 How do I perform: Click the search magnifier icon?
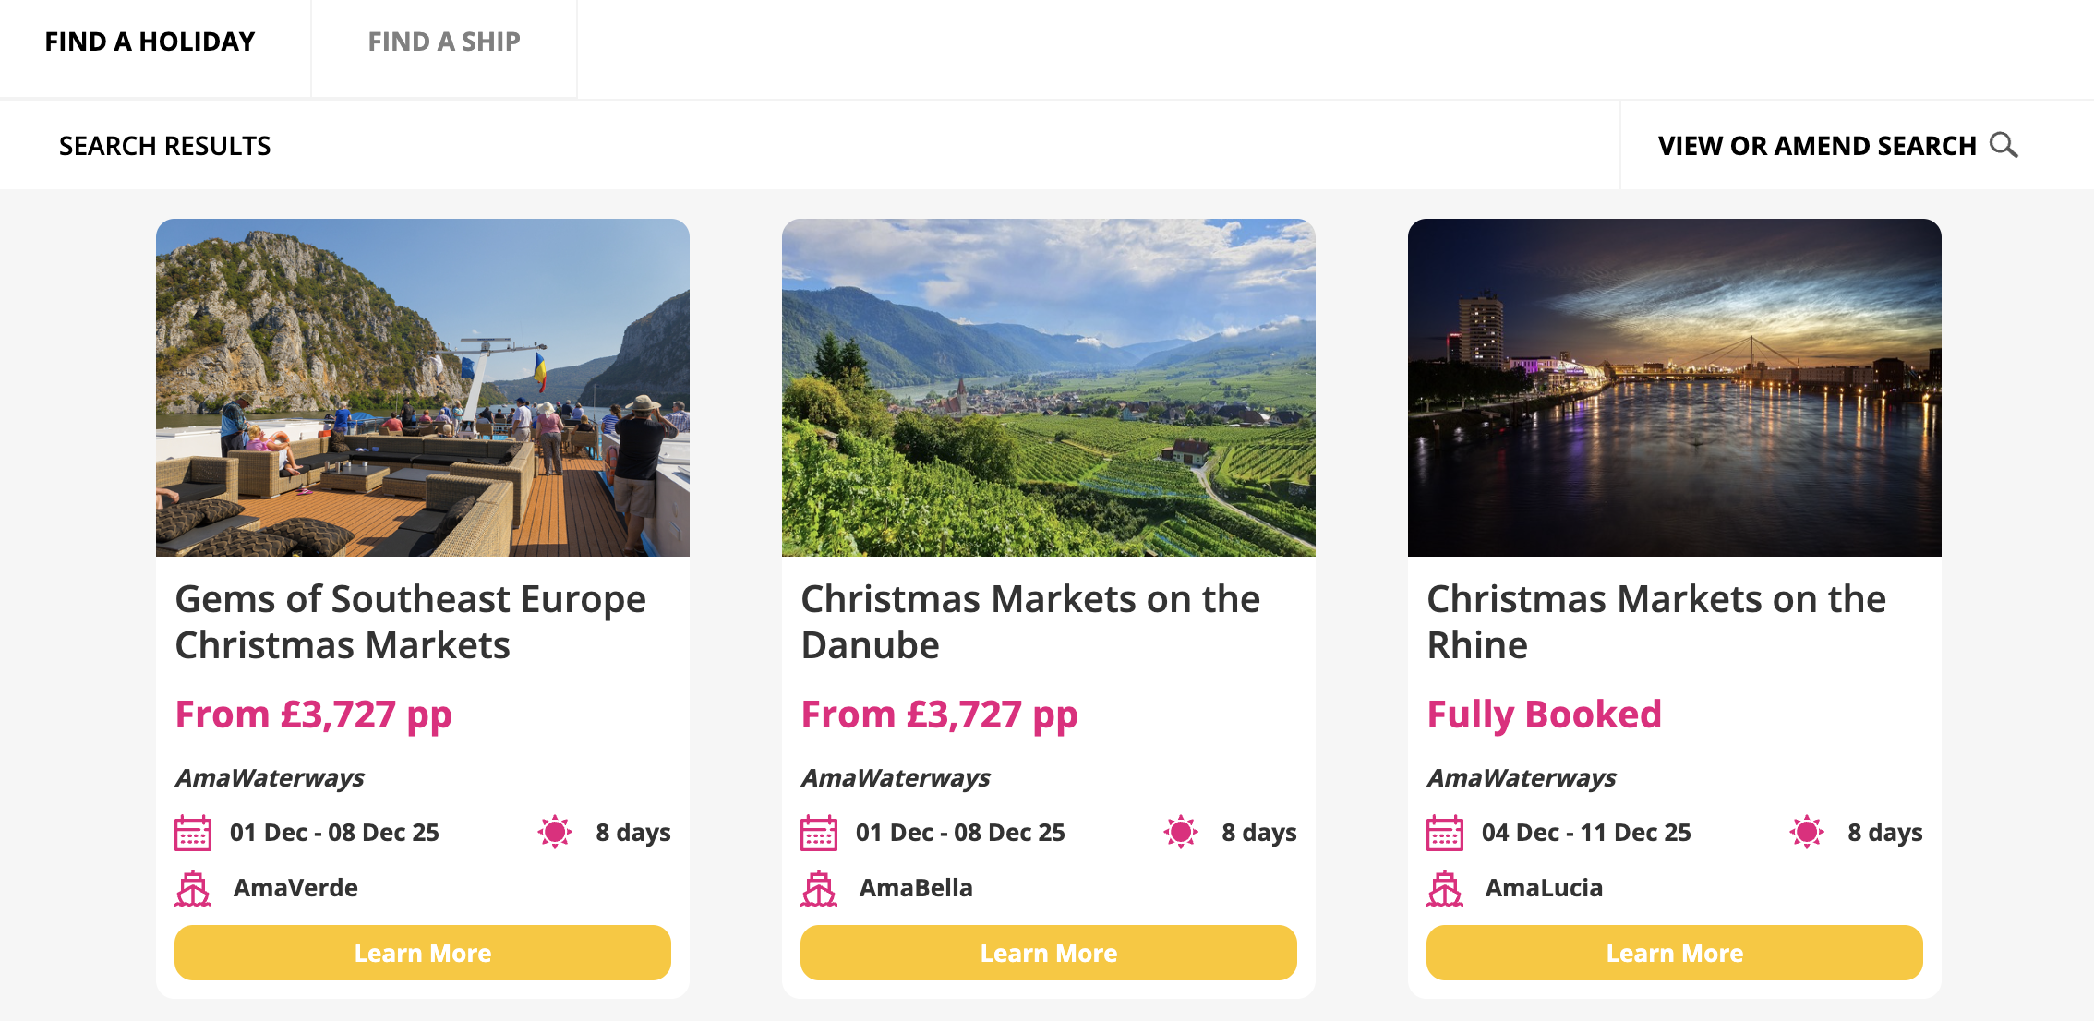(x=2003, y=145)
